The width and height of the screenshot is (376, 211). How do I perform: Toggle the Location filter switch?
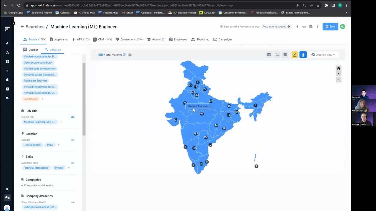point(73,140)
